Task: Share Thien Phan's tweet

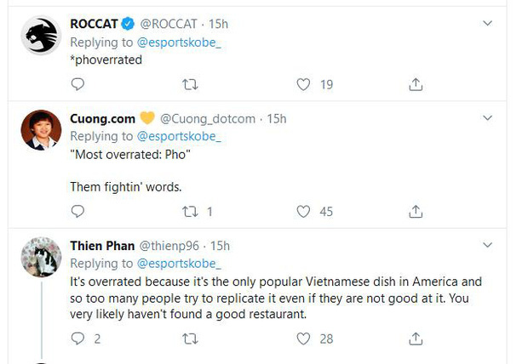Action: click(x=416, y=338)
